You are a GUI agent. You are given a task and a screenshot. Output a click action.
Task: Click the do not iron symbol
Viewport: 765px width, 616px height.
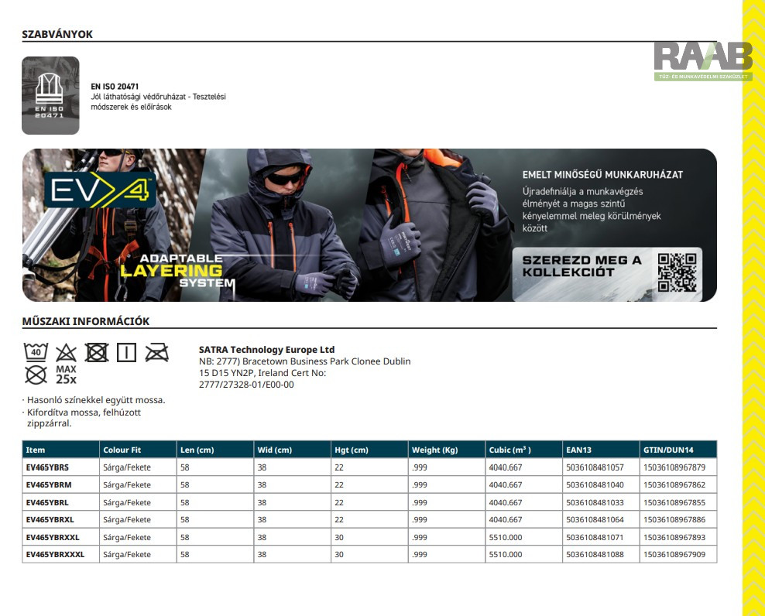(x=156, y=353)
